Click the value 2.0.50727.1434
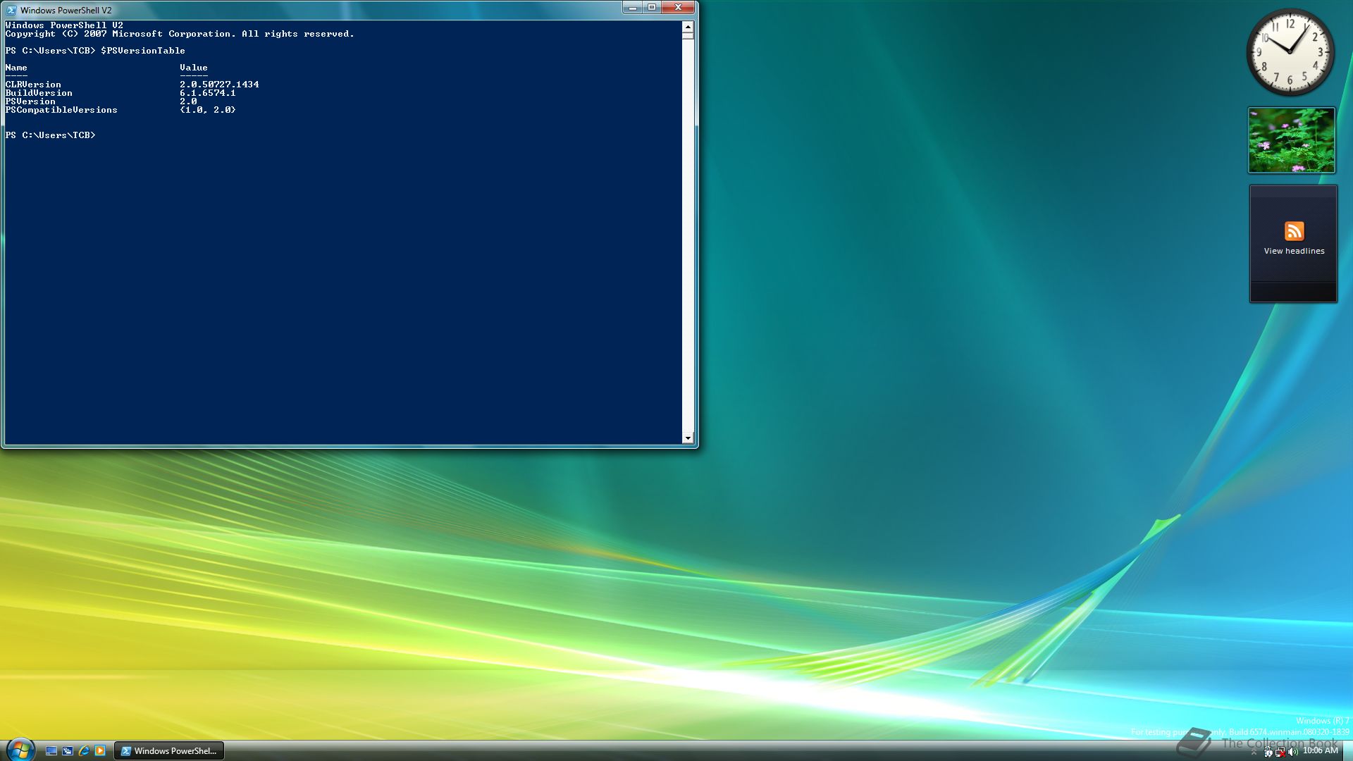Image resolution: width=1353 pixels, height=761 pixels. 219,85
